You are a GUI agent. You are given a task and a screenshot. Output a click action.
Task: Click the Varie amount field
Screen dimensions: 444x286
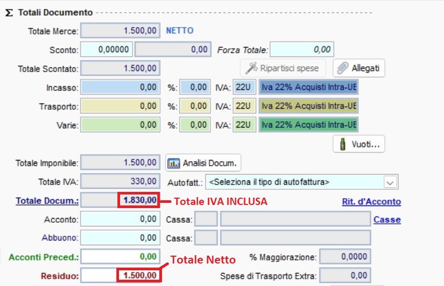click(x=121, y=125)
